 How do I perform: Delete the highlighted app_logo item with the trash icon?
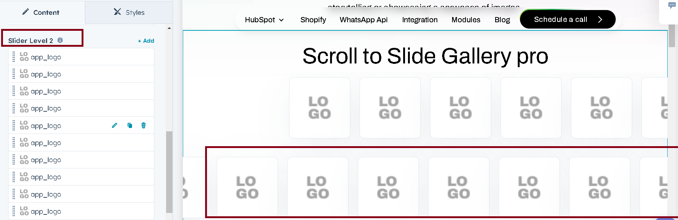(x=144, y=125)
